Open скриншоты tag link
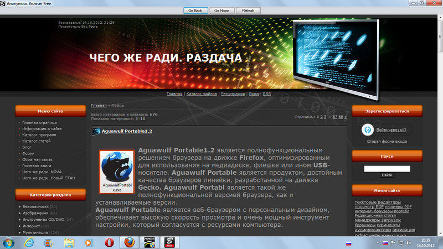This screenshot has width=443, height=249. (388, 225)
